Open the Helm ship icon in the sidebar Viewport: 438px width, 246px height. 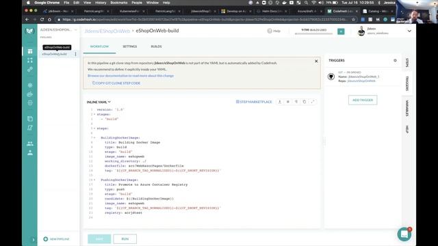(x=30, y=94)
